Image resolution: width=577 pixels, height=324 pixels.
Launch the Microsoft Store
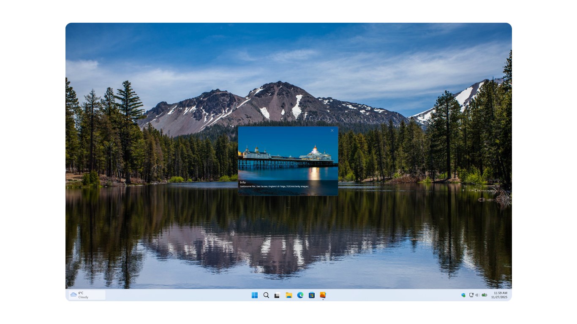(311, 295)
